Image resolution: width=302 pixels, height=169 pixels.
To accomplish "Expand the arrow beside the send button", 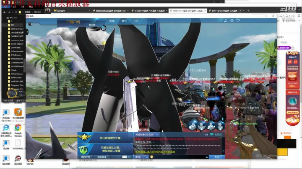I will (207, 157).
